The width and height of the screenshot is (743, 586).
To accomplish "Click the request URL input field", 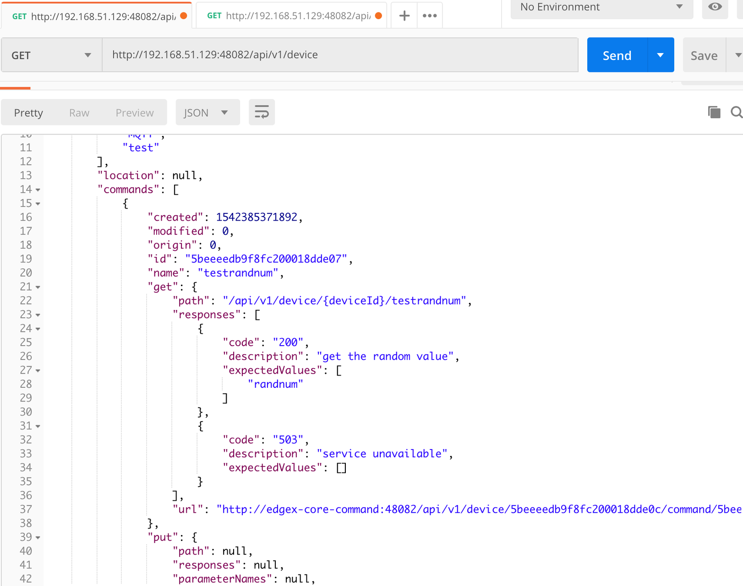I will coord(340,55).
